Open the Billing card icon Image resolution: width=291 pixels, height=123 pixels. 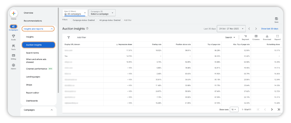(13, 56)
